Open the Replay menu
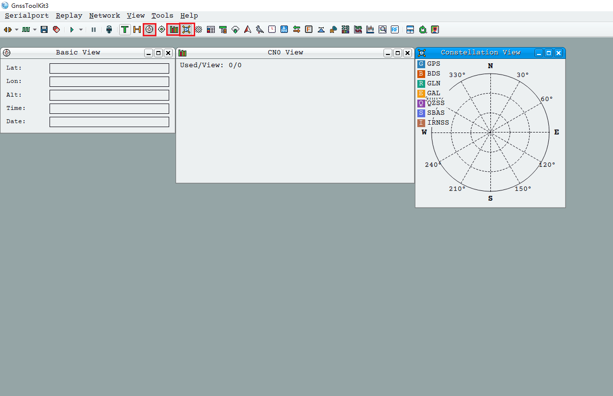This screenshot has height=396, width=613. pos(69,16)
